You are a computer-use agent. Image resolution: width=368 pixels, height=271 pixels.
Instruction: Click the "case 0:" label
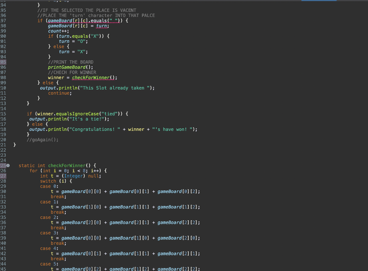pos(49,186)
